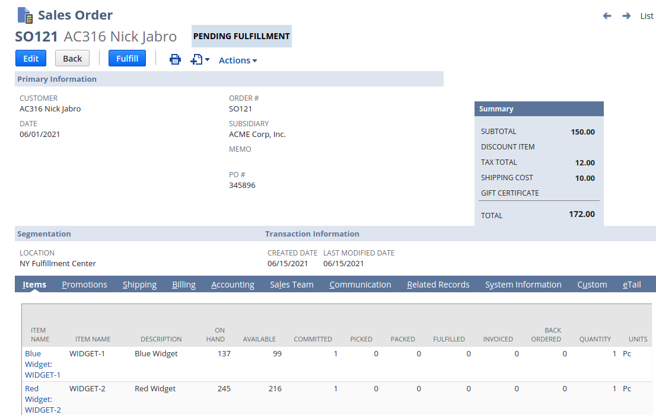Select the Sales Team tab

292,285
